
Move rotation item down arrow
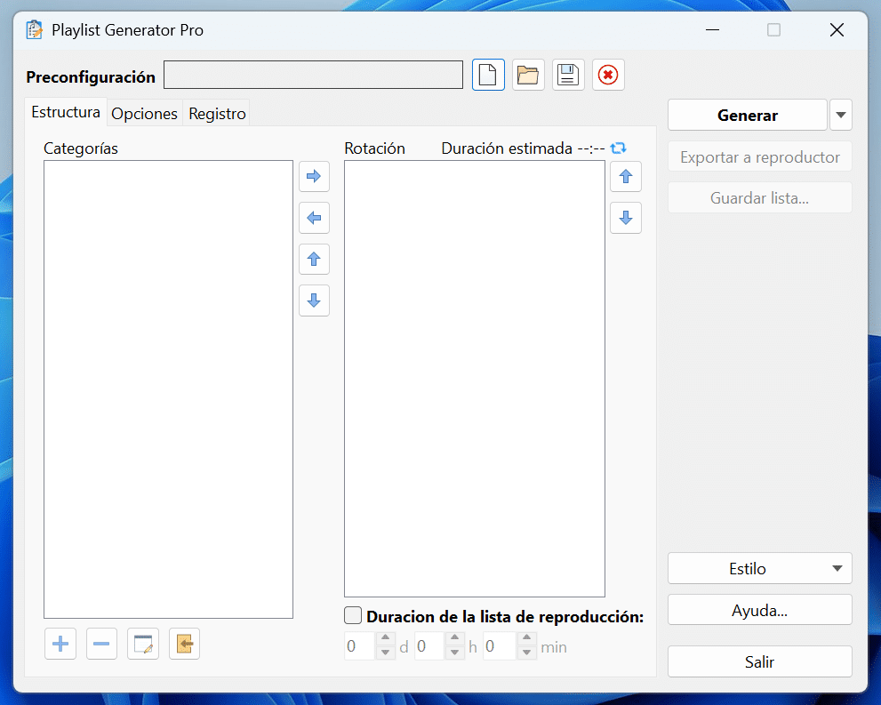pos(626,218)
